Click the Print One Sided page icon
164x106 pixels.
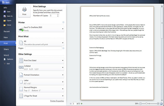pyautogui.click(x=21, y=60)
